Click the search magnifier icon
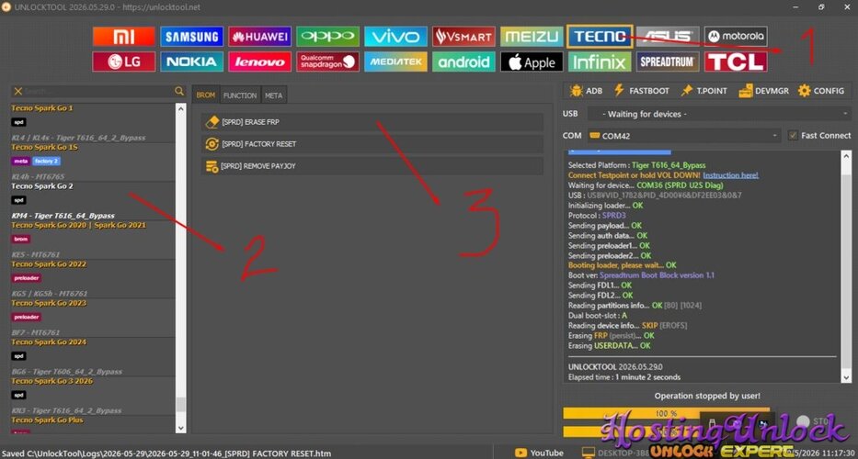Viewport: 858px width, 459px height. (179, 91)
